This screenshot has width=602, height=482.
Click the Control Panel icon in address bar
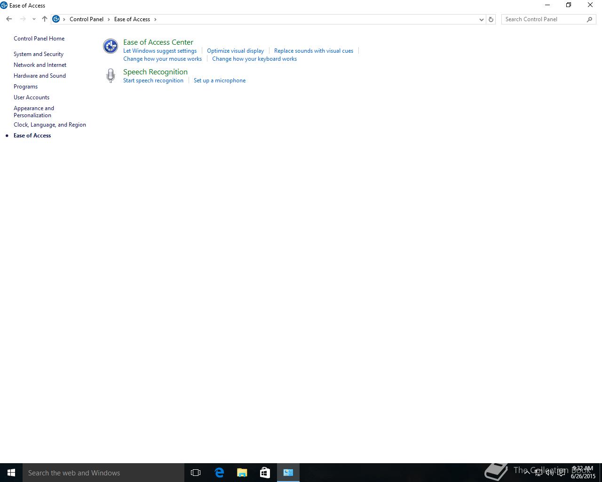(56, 19)
